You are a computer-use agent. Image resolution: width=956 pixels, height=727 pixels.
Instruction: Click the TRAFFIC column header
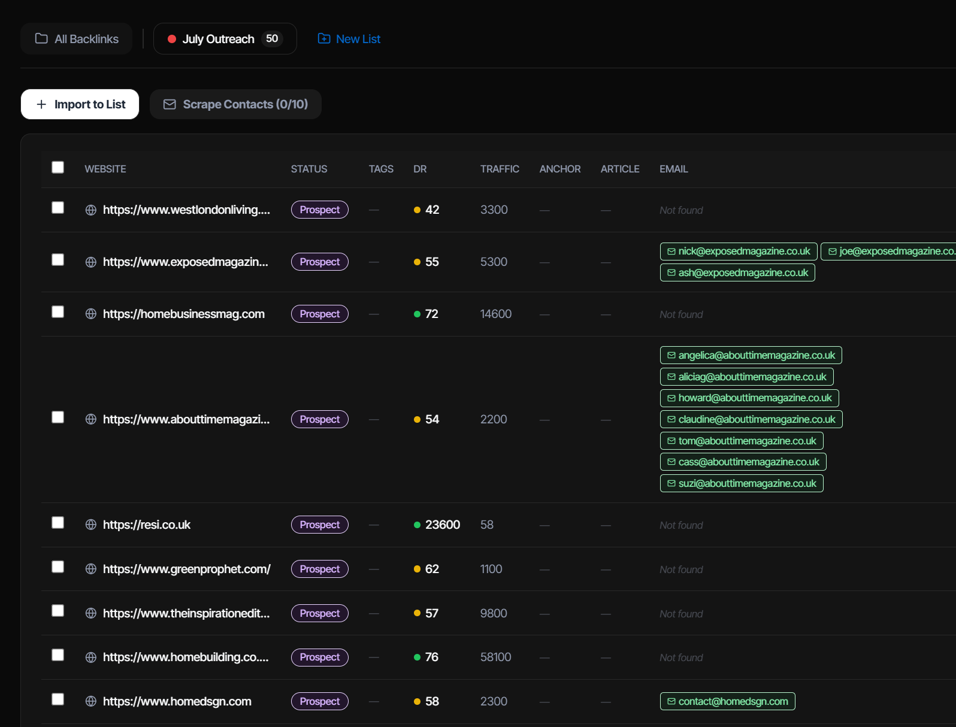coord(500,169)
